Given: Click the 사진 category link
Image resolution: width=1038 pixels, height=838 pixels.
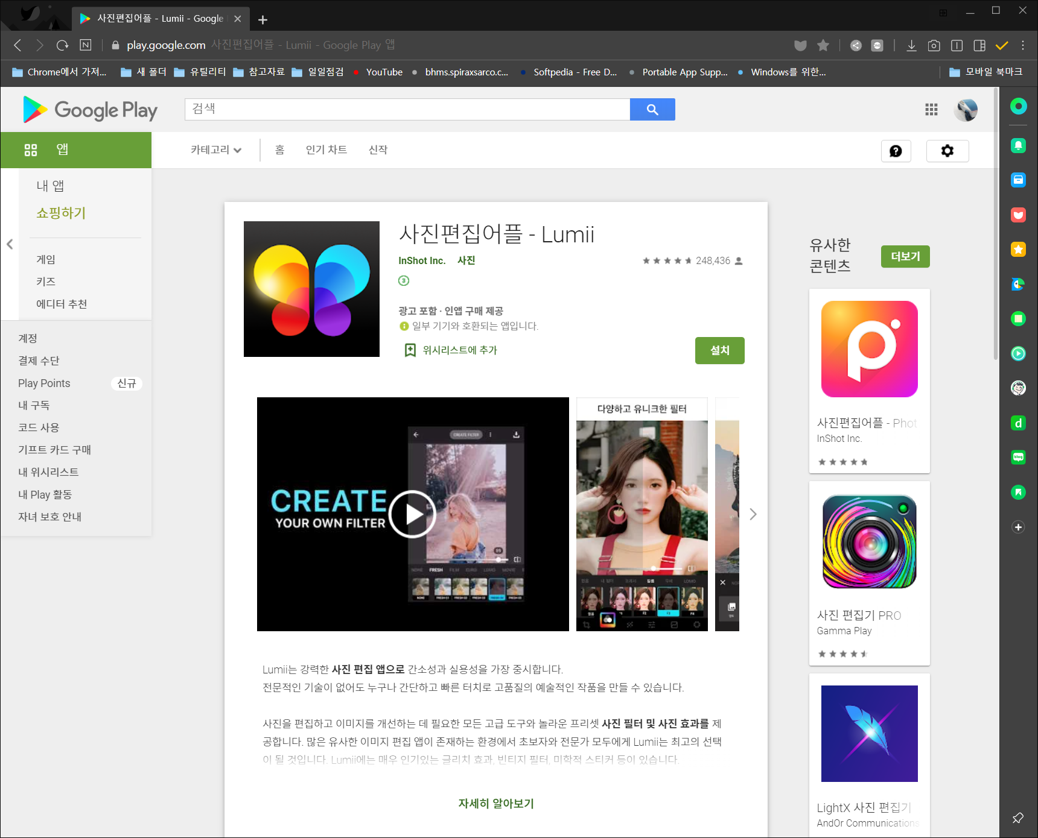Looking at the screenshot, I should (466, 260).
